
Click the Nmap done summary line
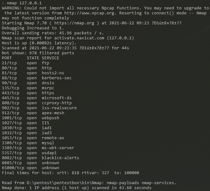(77, 188)
